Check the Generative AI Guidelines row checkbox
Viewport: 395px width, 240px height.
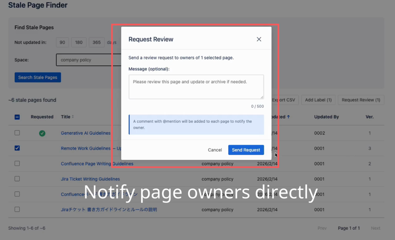(x=17, y=133)
